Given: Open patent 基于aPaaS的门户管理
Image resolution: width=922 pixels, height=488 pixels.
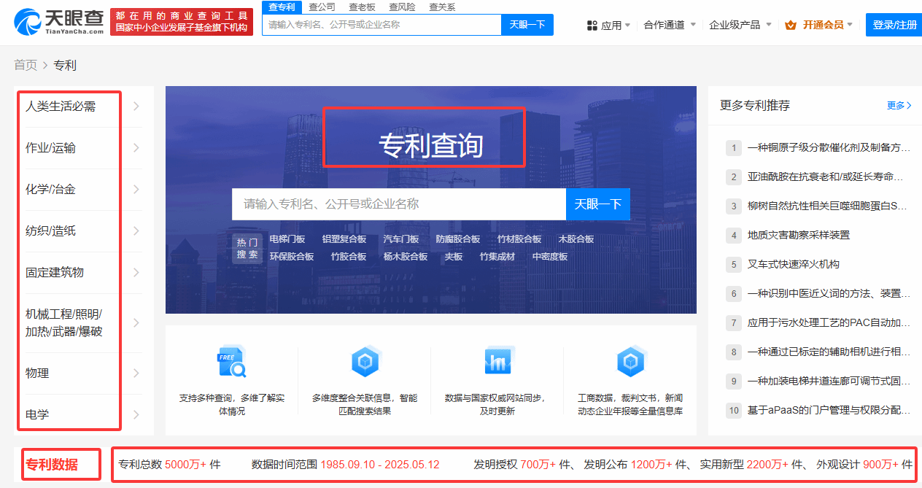Looking at the screenshot, I should (829, 411).
